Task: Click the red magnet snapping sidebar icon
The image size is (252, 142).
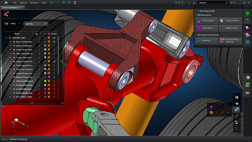Action: (247, 92)
